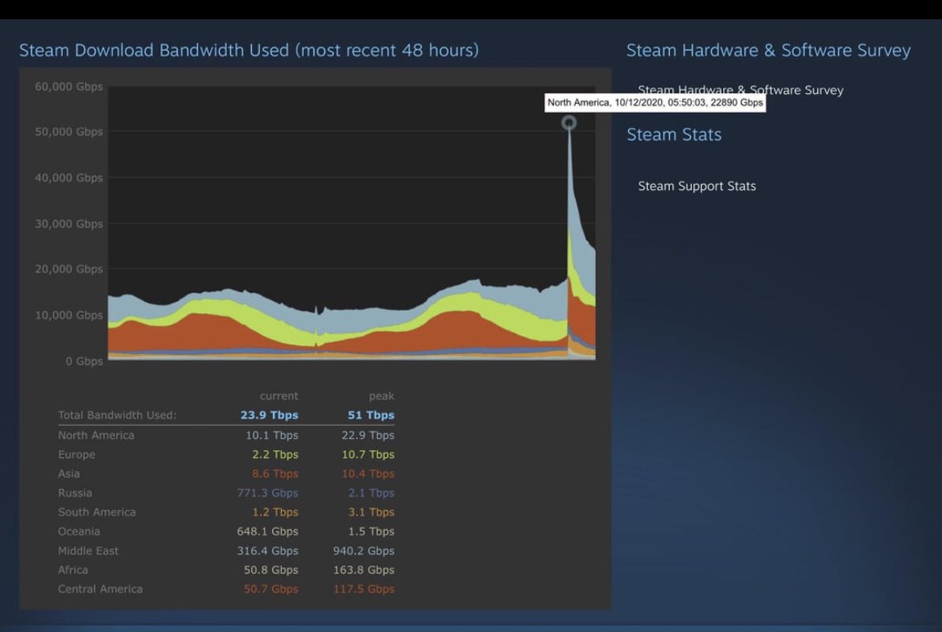Select the Middle East row label
This screenshot has width=942, height=632.
[x=89, y=551]
